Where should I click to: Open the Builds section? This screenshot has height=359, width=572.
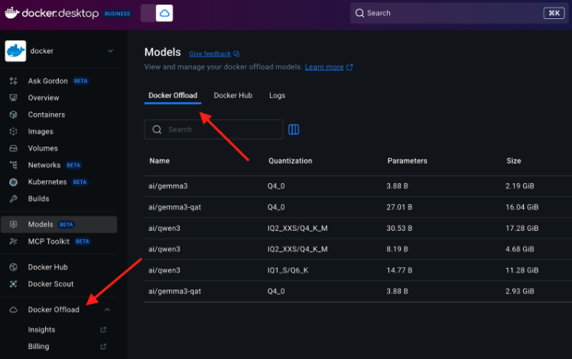coord(38,199)
